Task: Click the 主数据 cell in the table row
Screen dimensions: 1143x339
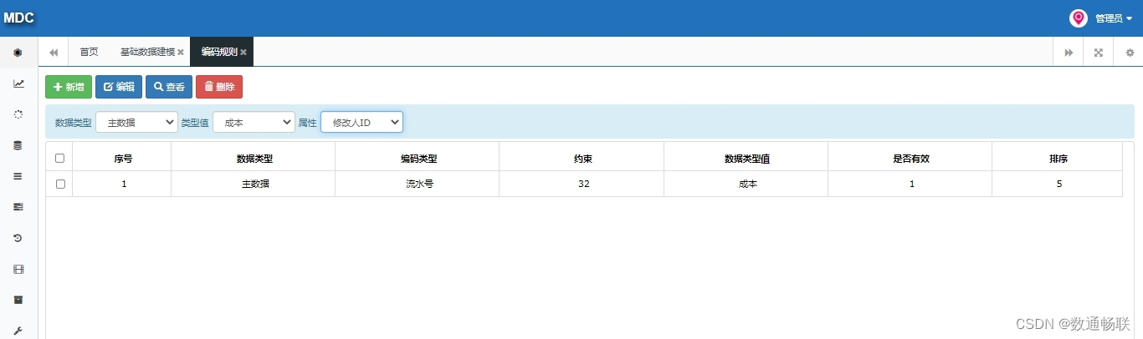Action: [254, 184]
